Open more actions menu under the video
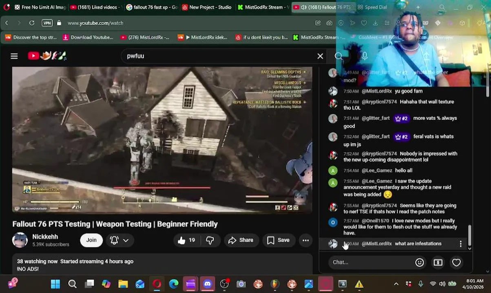Image resolution: width=491 pixels, height=293 pixels. click(x=305, y=240)
